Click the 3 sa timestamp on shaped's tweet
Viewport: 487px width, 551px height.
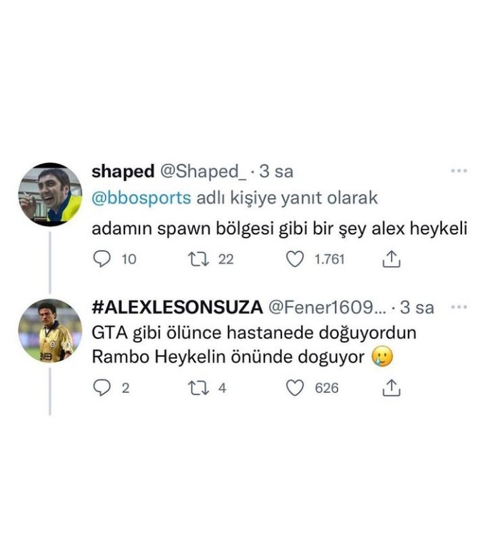pos(276,172)
